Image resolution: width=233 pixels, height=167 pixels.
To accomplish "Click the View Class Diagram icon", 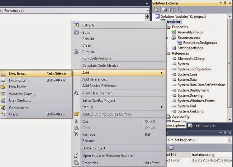I will coord(76,93).
